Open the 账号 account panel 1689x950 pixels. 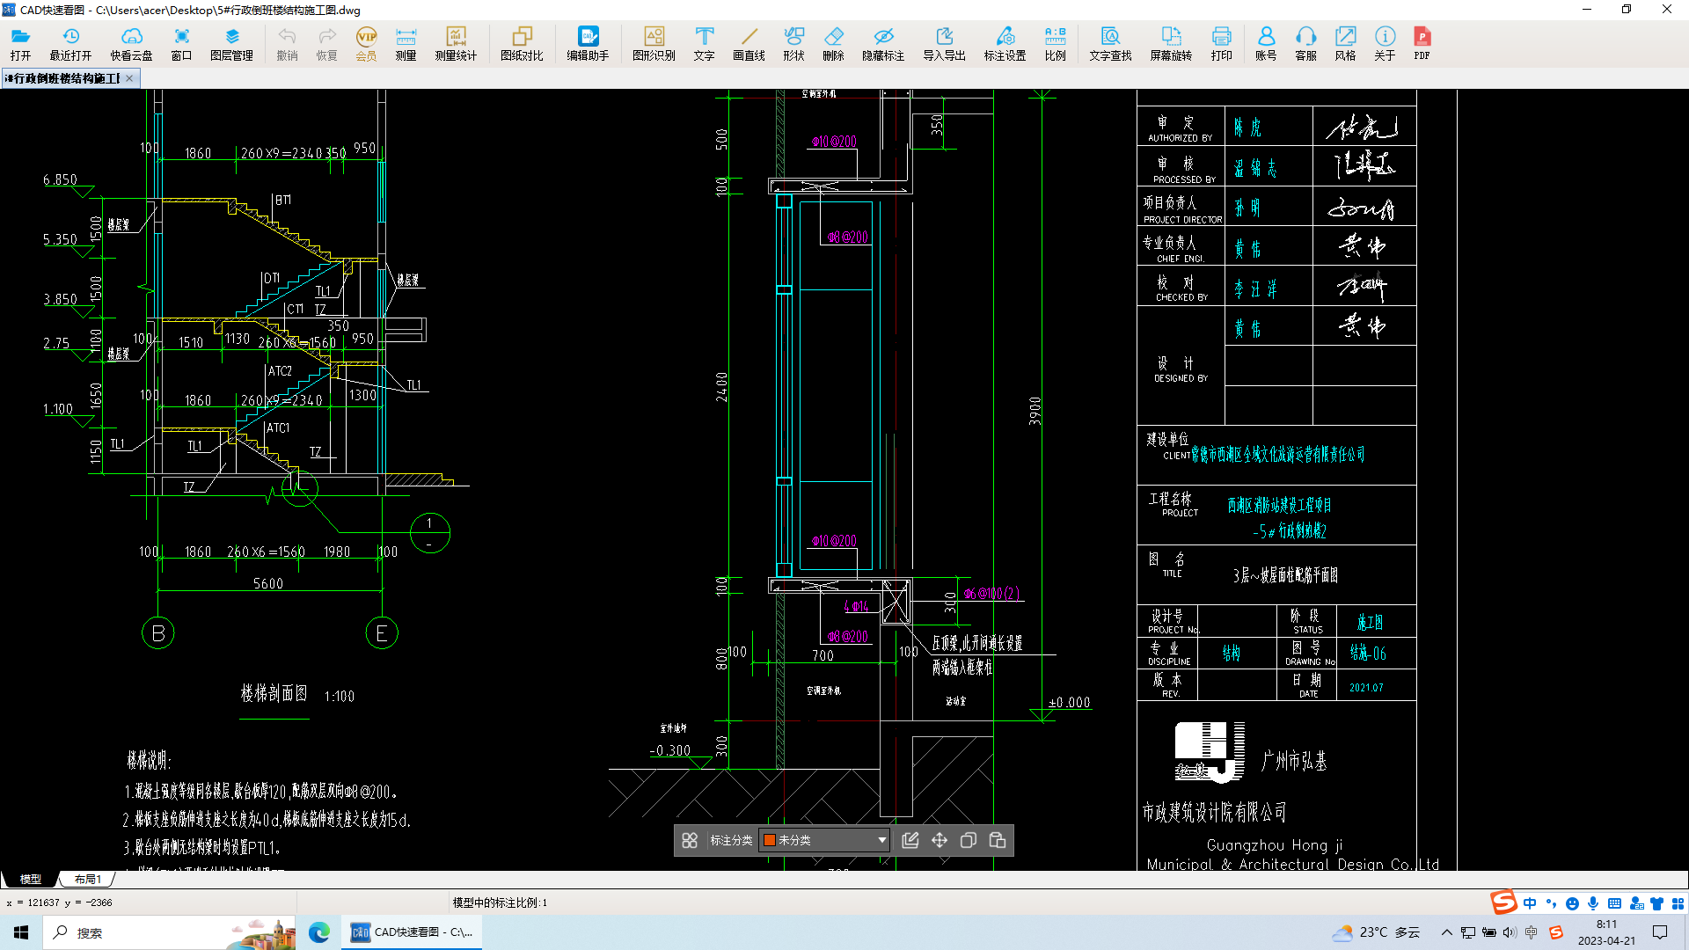click(x=1266, y=43)
